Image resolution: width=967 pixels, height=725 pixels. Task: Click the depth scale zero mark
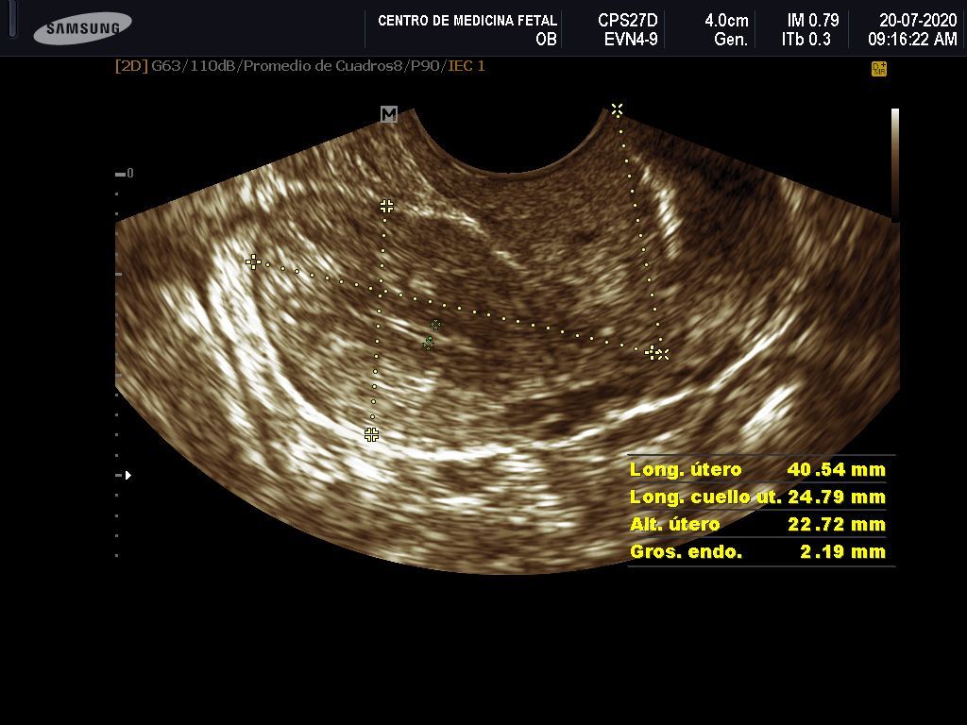point(125,174)
